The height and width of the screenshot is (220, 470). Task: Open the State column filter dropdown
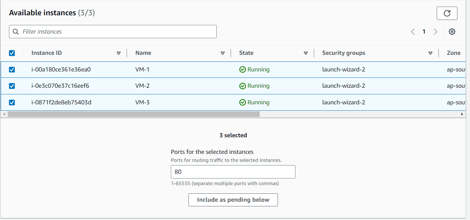pyautogui.click(x=305, y=53)
